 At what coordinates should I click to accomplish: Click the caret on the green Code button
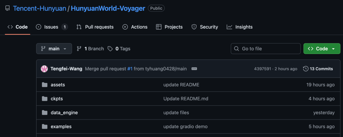tap(333, 49)
